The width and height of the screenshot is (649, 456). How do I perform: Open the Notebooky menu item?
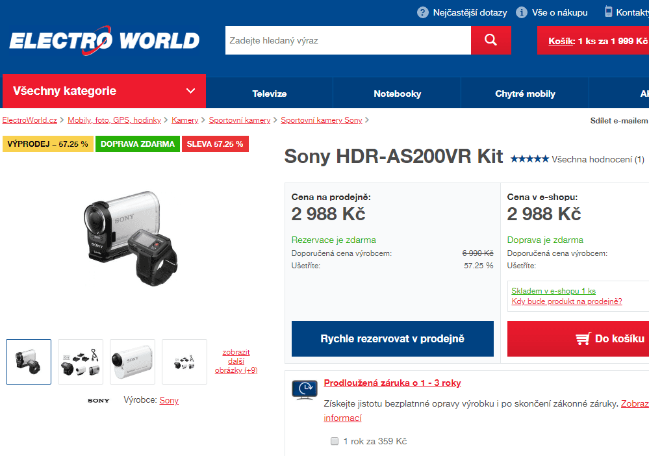coord(398,94)
